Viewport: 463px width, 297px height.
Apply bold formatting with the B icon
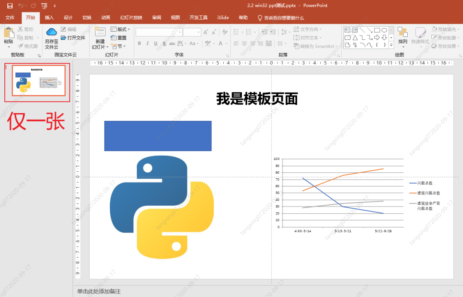(139, 43)
